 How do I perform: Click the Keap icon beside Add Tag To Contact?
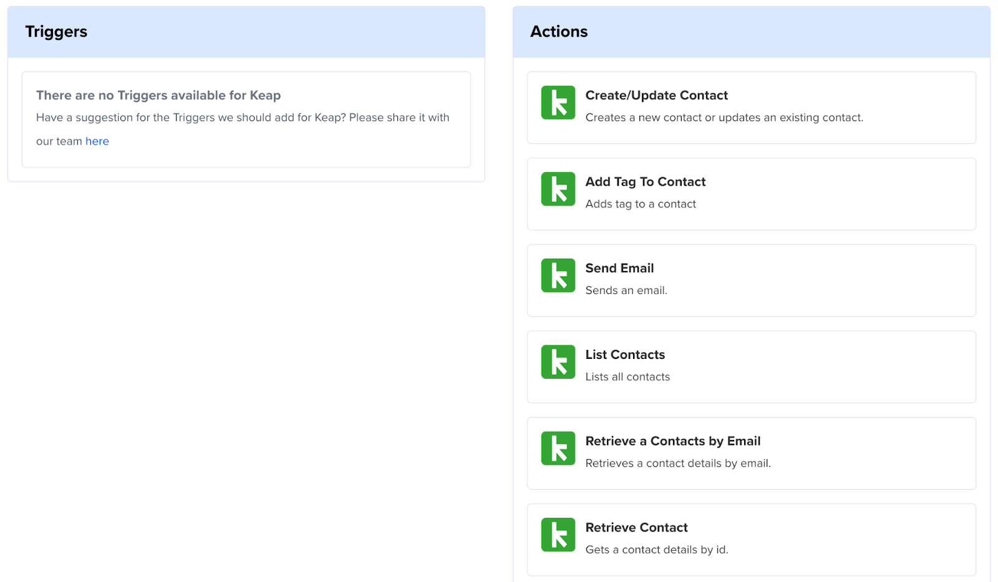pyautogui.click(x=558, y=189)
